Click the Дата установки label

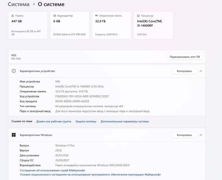coord(29,155)
